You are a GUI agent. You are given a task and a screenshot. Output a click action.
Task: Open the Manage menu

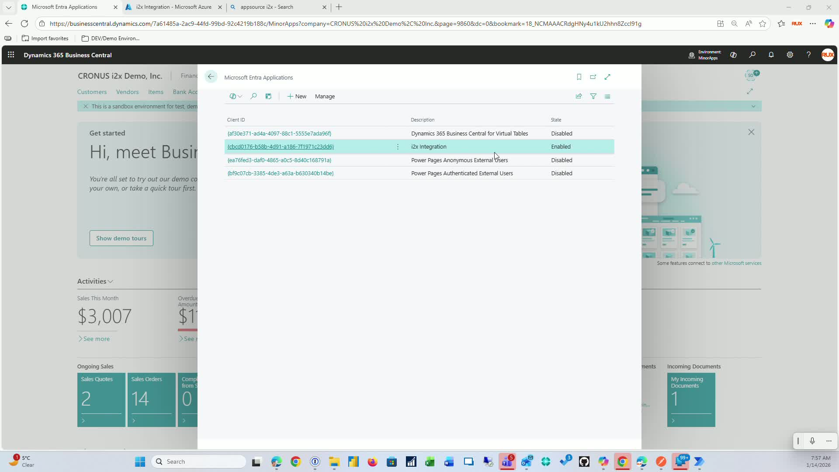tap(325, 96)
